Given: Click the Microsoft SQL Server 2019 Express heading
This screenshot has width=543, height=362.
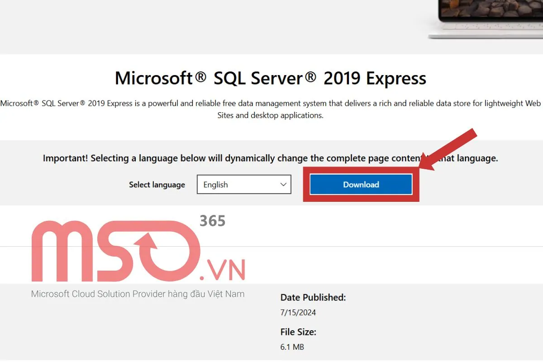Looking at the screenshot, I should [271, 78].
